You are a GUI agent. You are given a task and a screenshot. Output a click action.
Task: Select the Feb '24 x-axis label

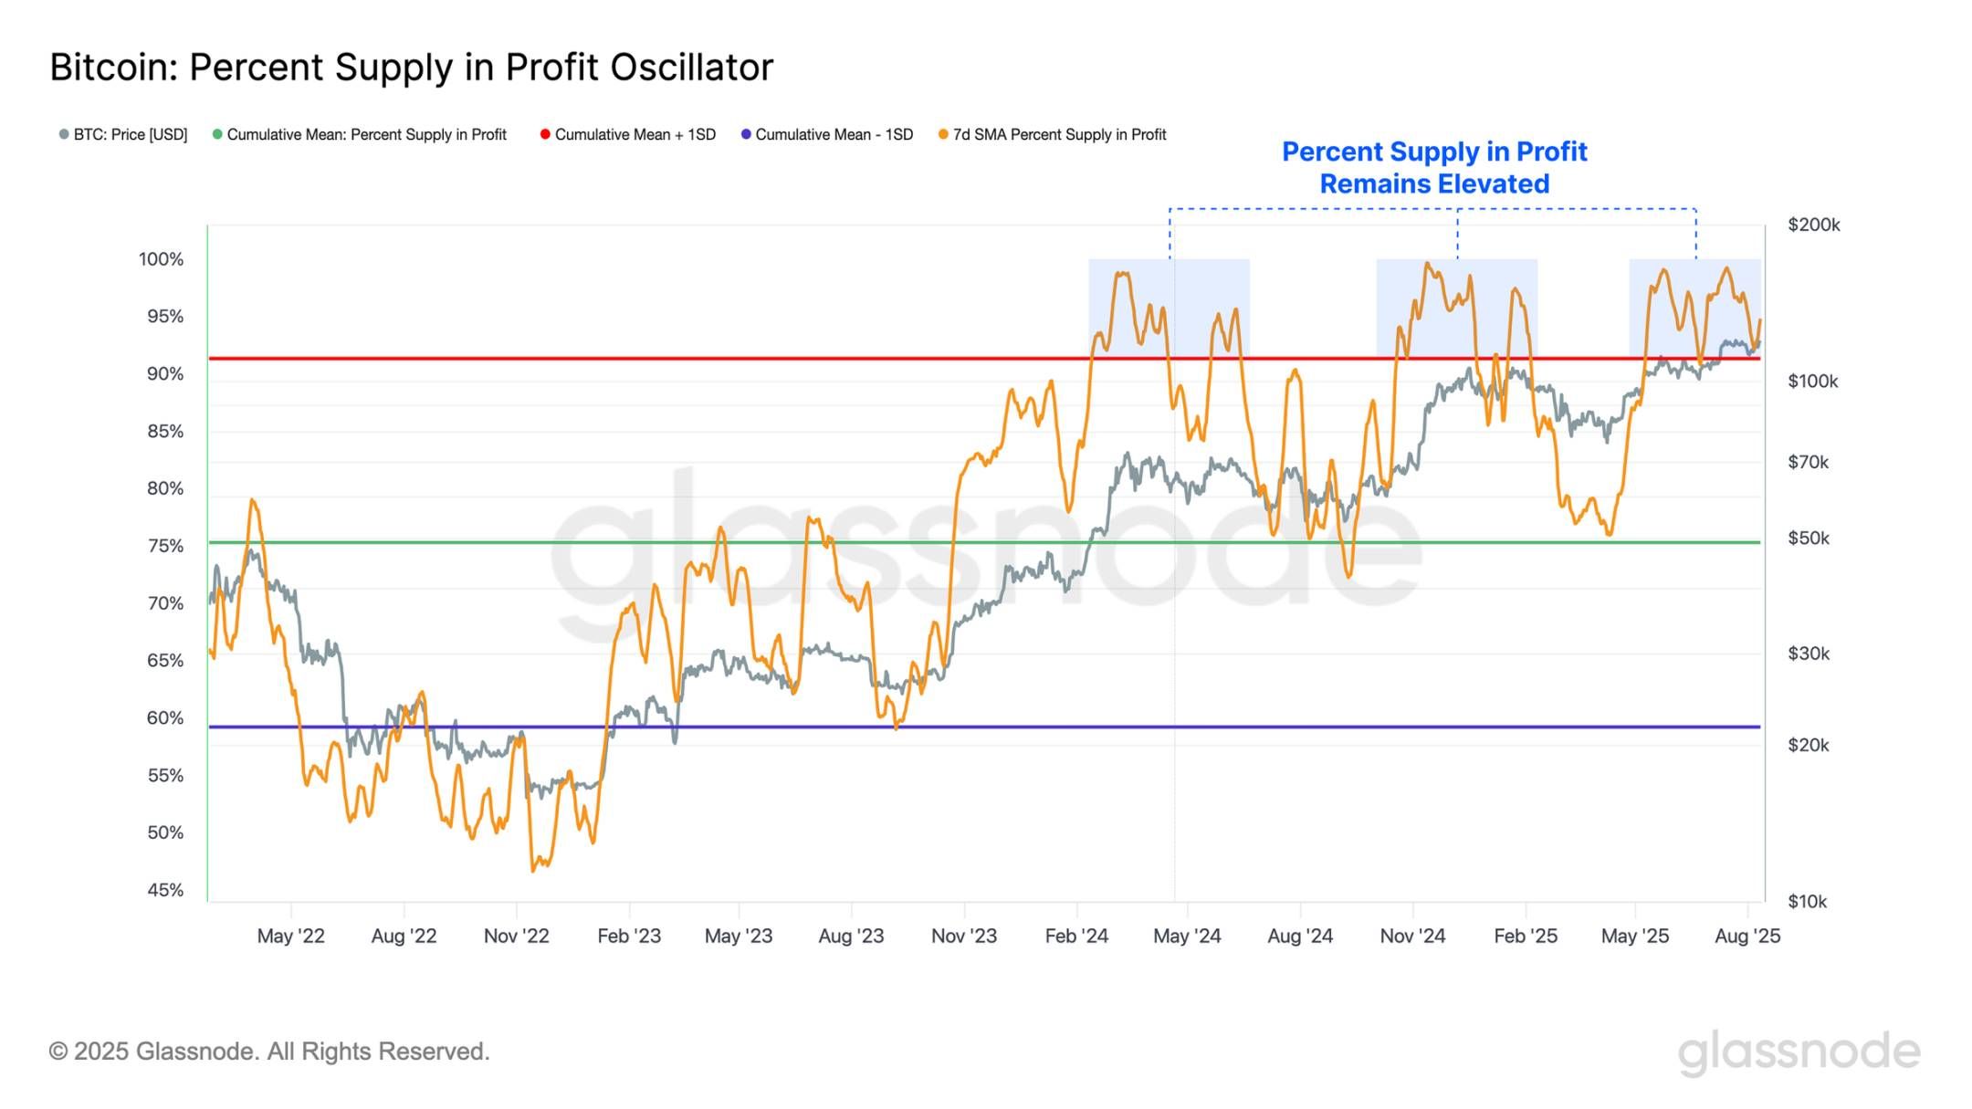pyautogui.click(x=1076, y=936)
